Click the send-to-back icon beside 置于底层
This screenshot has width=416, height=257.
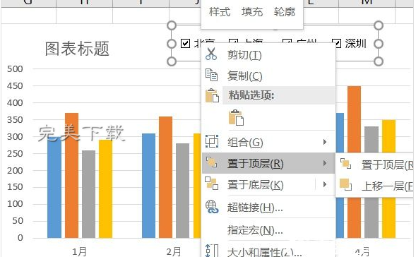[x=211, y=184]
